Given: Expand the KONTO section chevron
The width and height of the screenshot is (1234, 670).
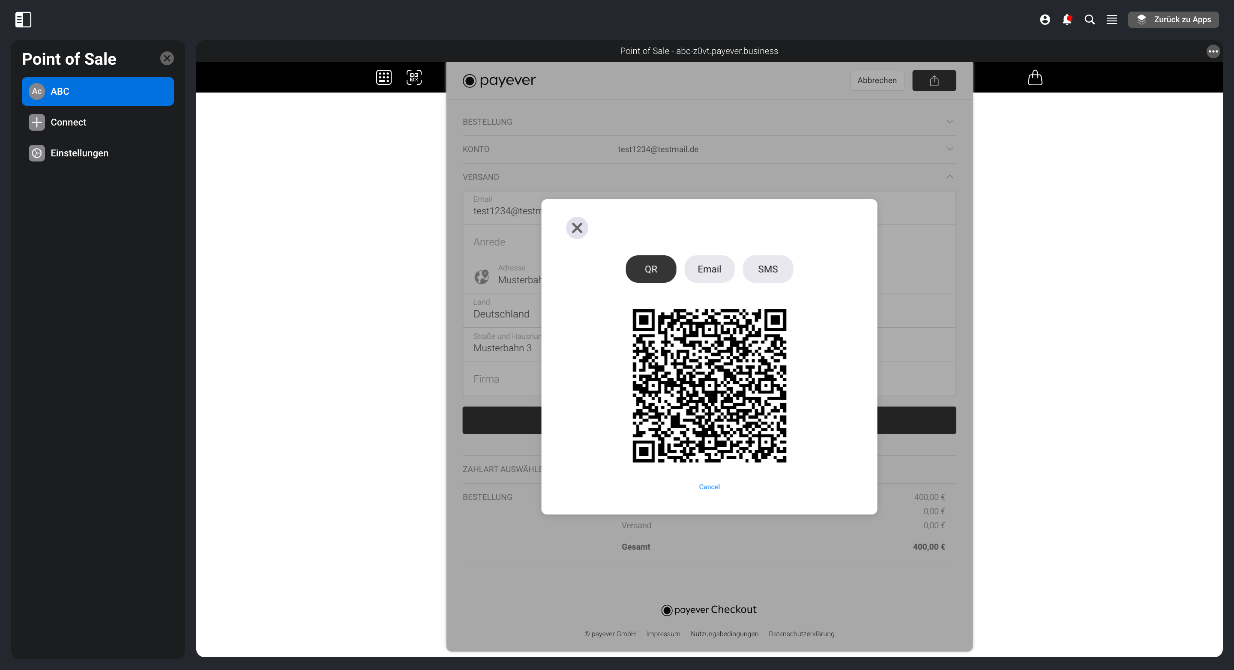Looking at the screenshot, I should [x=949, y=149].
